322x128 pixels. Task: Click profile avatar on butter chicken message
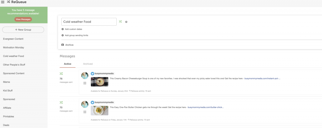pyautogui.click(x=85, y=104)
